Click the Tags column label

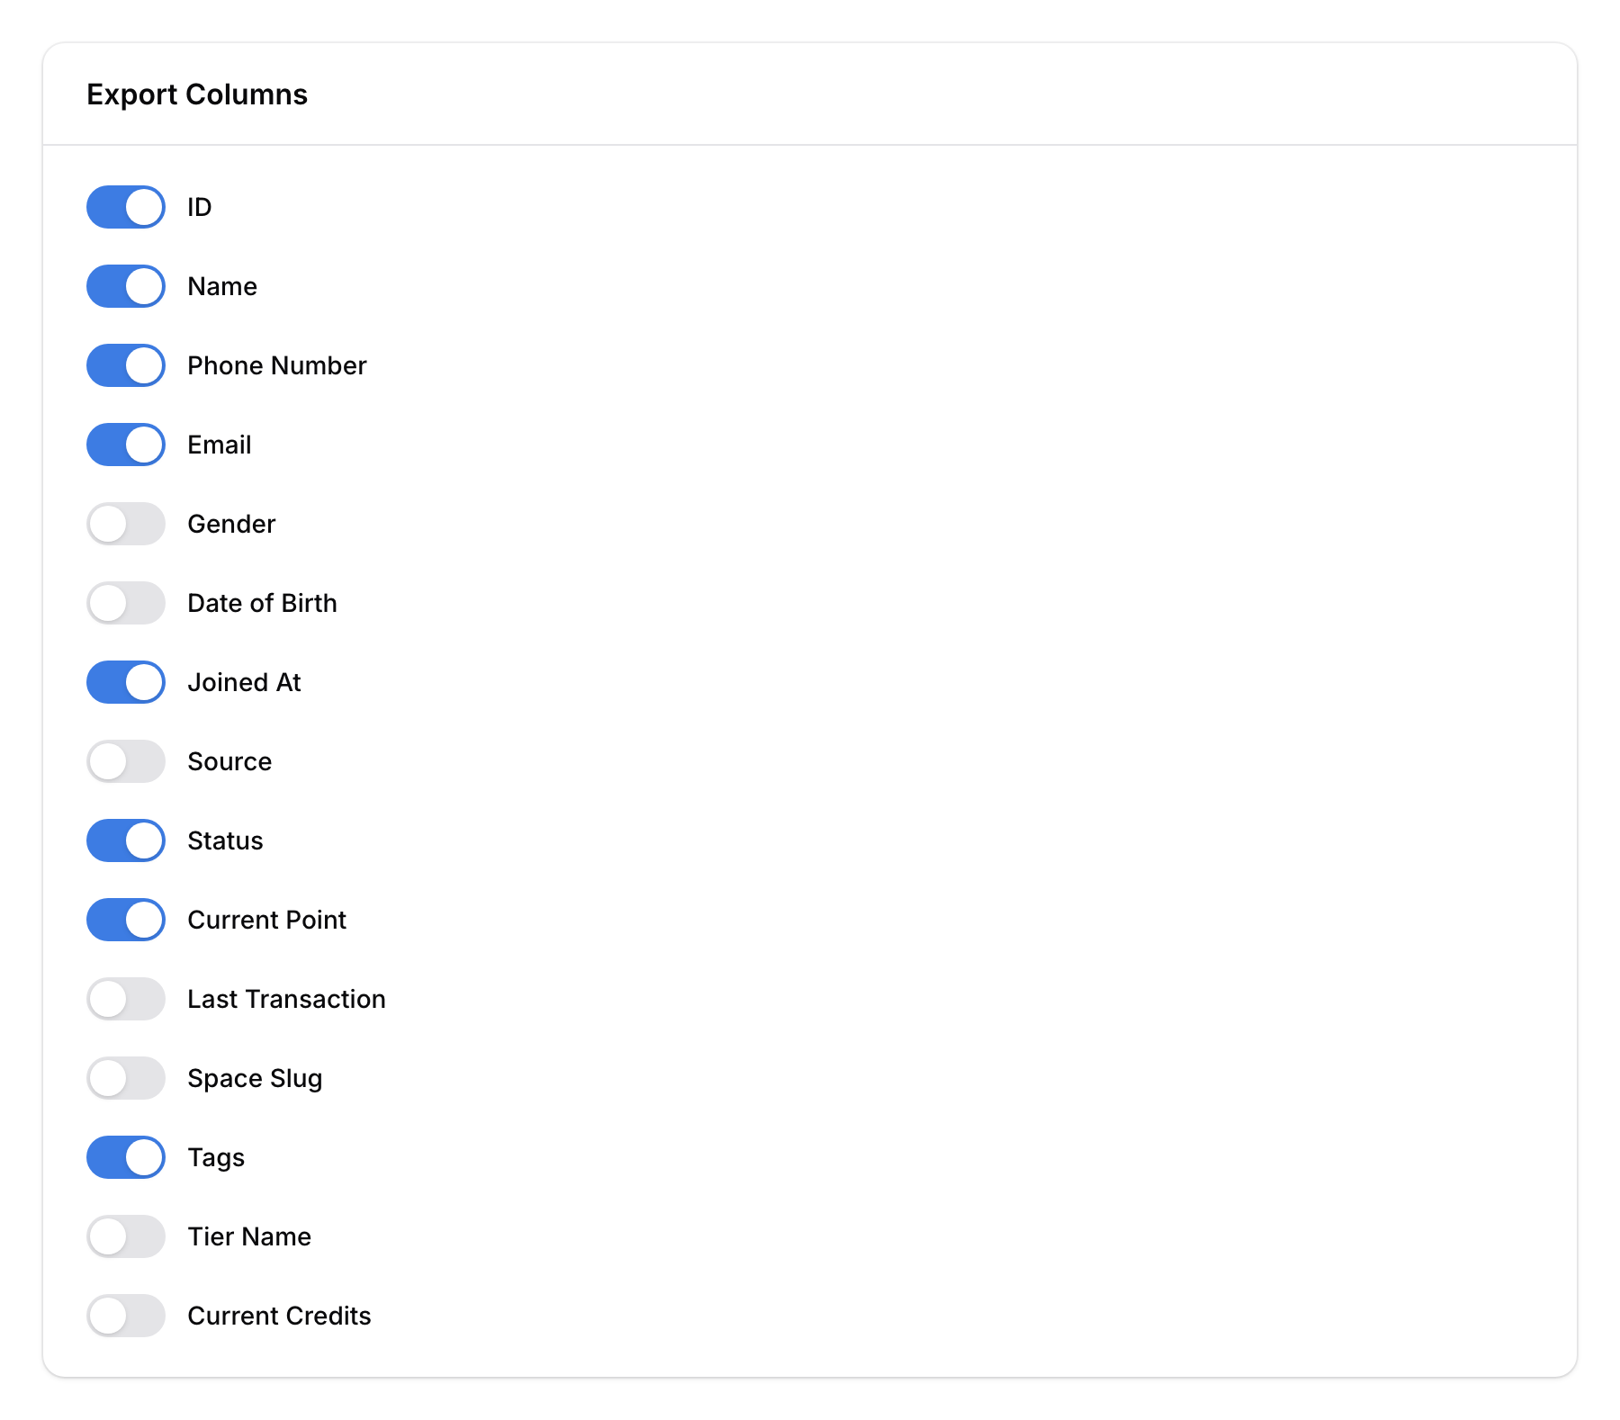coord(216,1157)
